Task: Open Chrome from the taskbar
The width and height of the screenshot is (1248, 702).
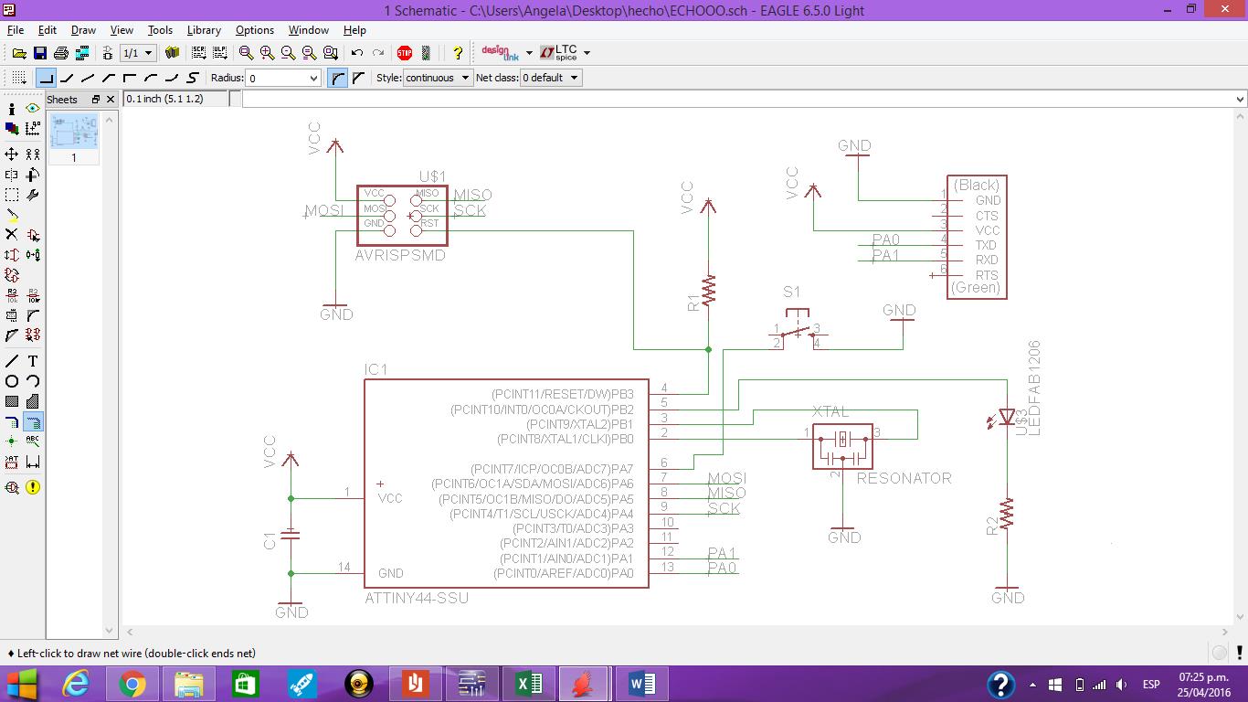Action: tap(131, 683)
